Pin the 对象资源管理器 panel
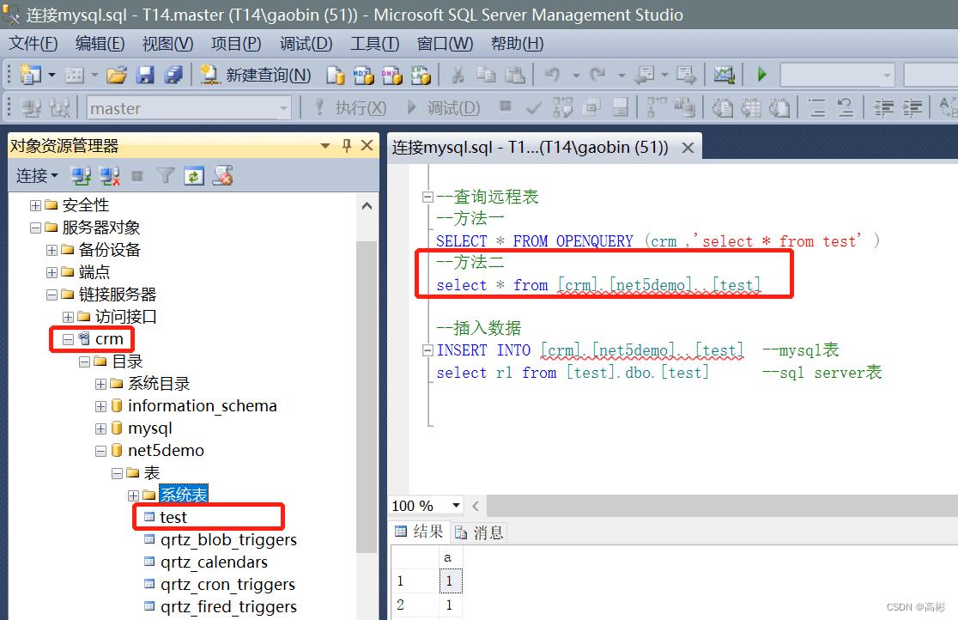The width and height of the screenshot is (958, 620). tap(347, 146)
